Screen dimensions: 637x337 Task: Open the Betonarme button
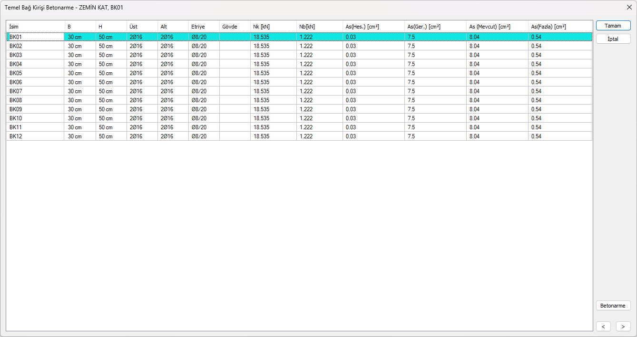[x=613, y=306]
